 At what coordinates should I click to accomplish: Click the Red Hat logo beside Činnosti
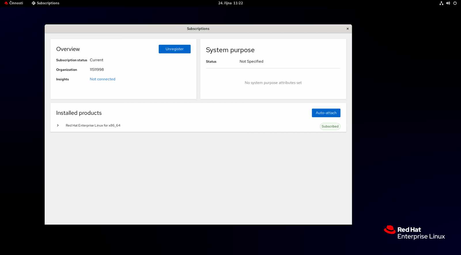(6, 3)
